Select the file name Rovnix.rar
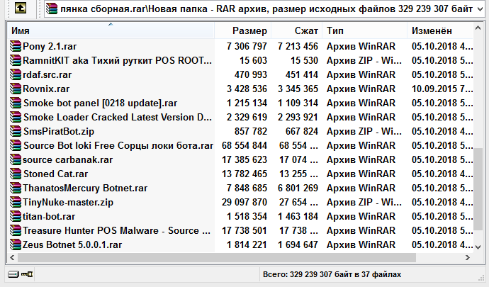489x287 pixels. coord(46,89)
